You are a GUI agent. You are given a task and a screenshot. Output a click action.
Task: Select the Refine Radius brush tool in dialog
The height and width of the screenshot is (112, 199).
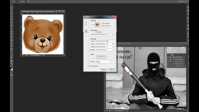86,31
